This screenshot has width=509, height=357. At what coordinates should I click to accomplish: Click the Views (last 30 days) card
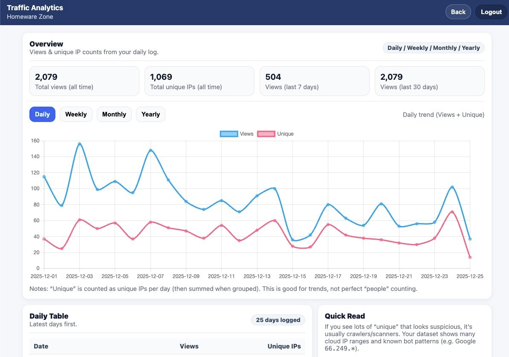[x=429, y=81]
